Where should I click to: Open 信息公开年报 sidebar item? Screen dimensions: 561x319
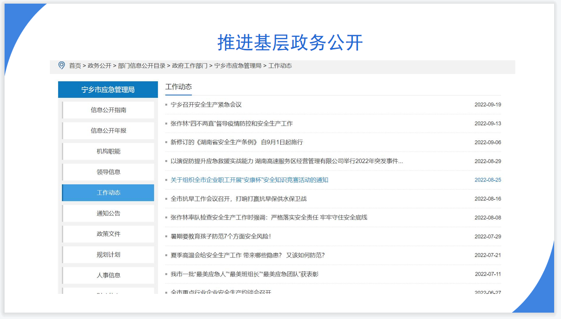click(x=108, y=131)
